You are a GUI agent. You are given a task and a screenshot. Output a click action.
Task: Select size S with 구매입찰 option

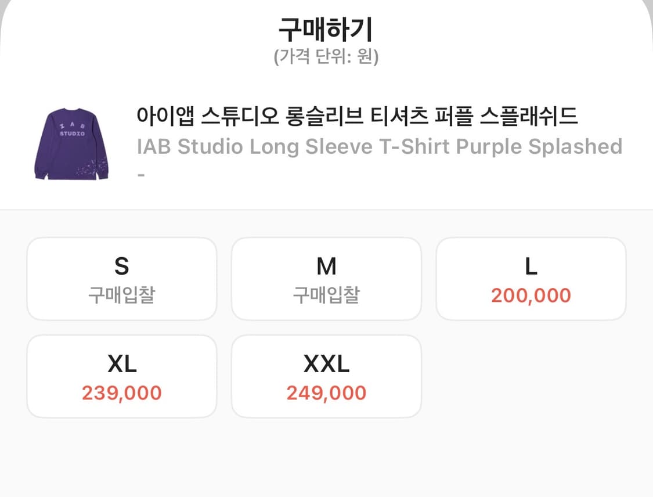pyautogui.click(x=121, y=278)
